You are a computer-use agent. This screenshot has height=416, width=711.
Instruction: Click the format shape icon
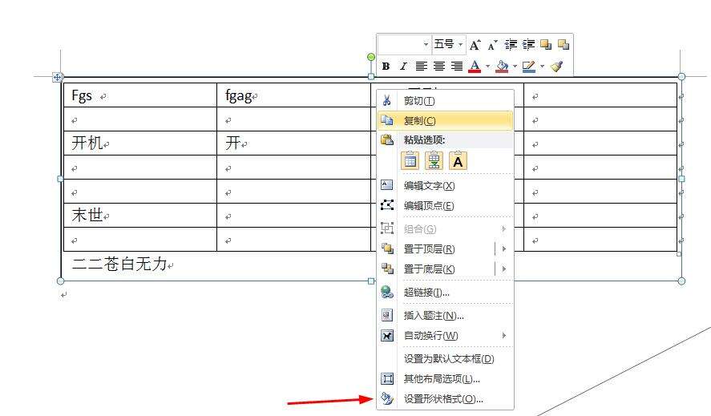coord(387,398)
